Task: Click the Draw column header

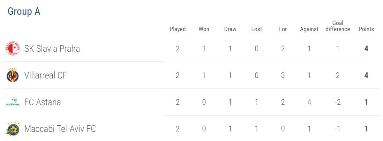Action: [x=230, y=29]
